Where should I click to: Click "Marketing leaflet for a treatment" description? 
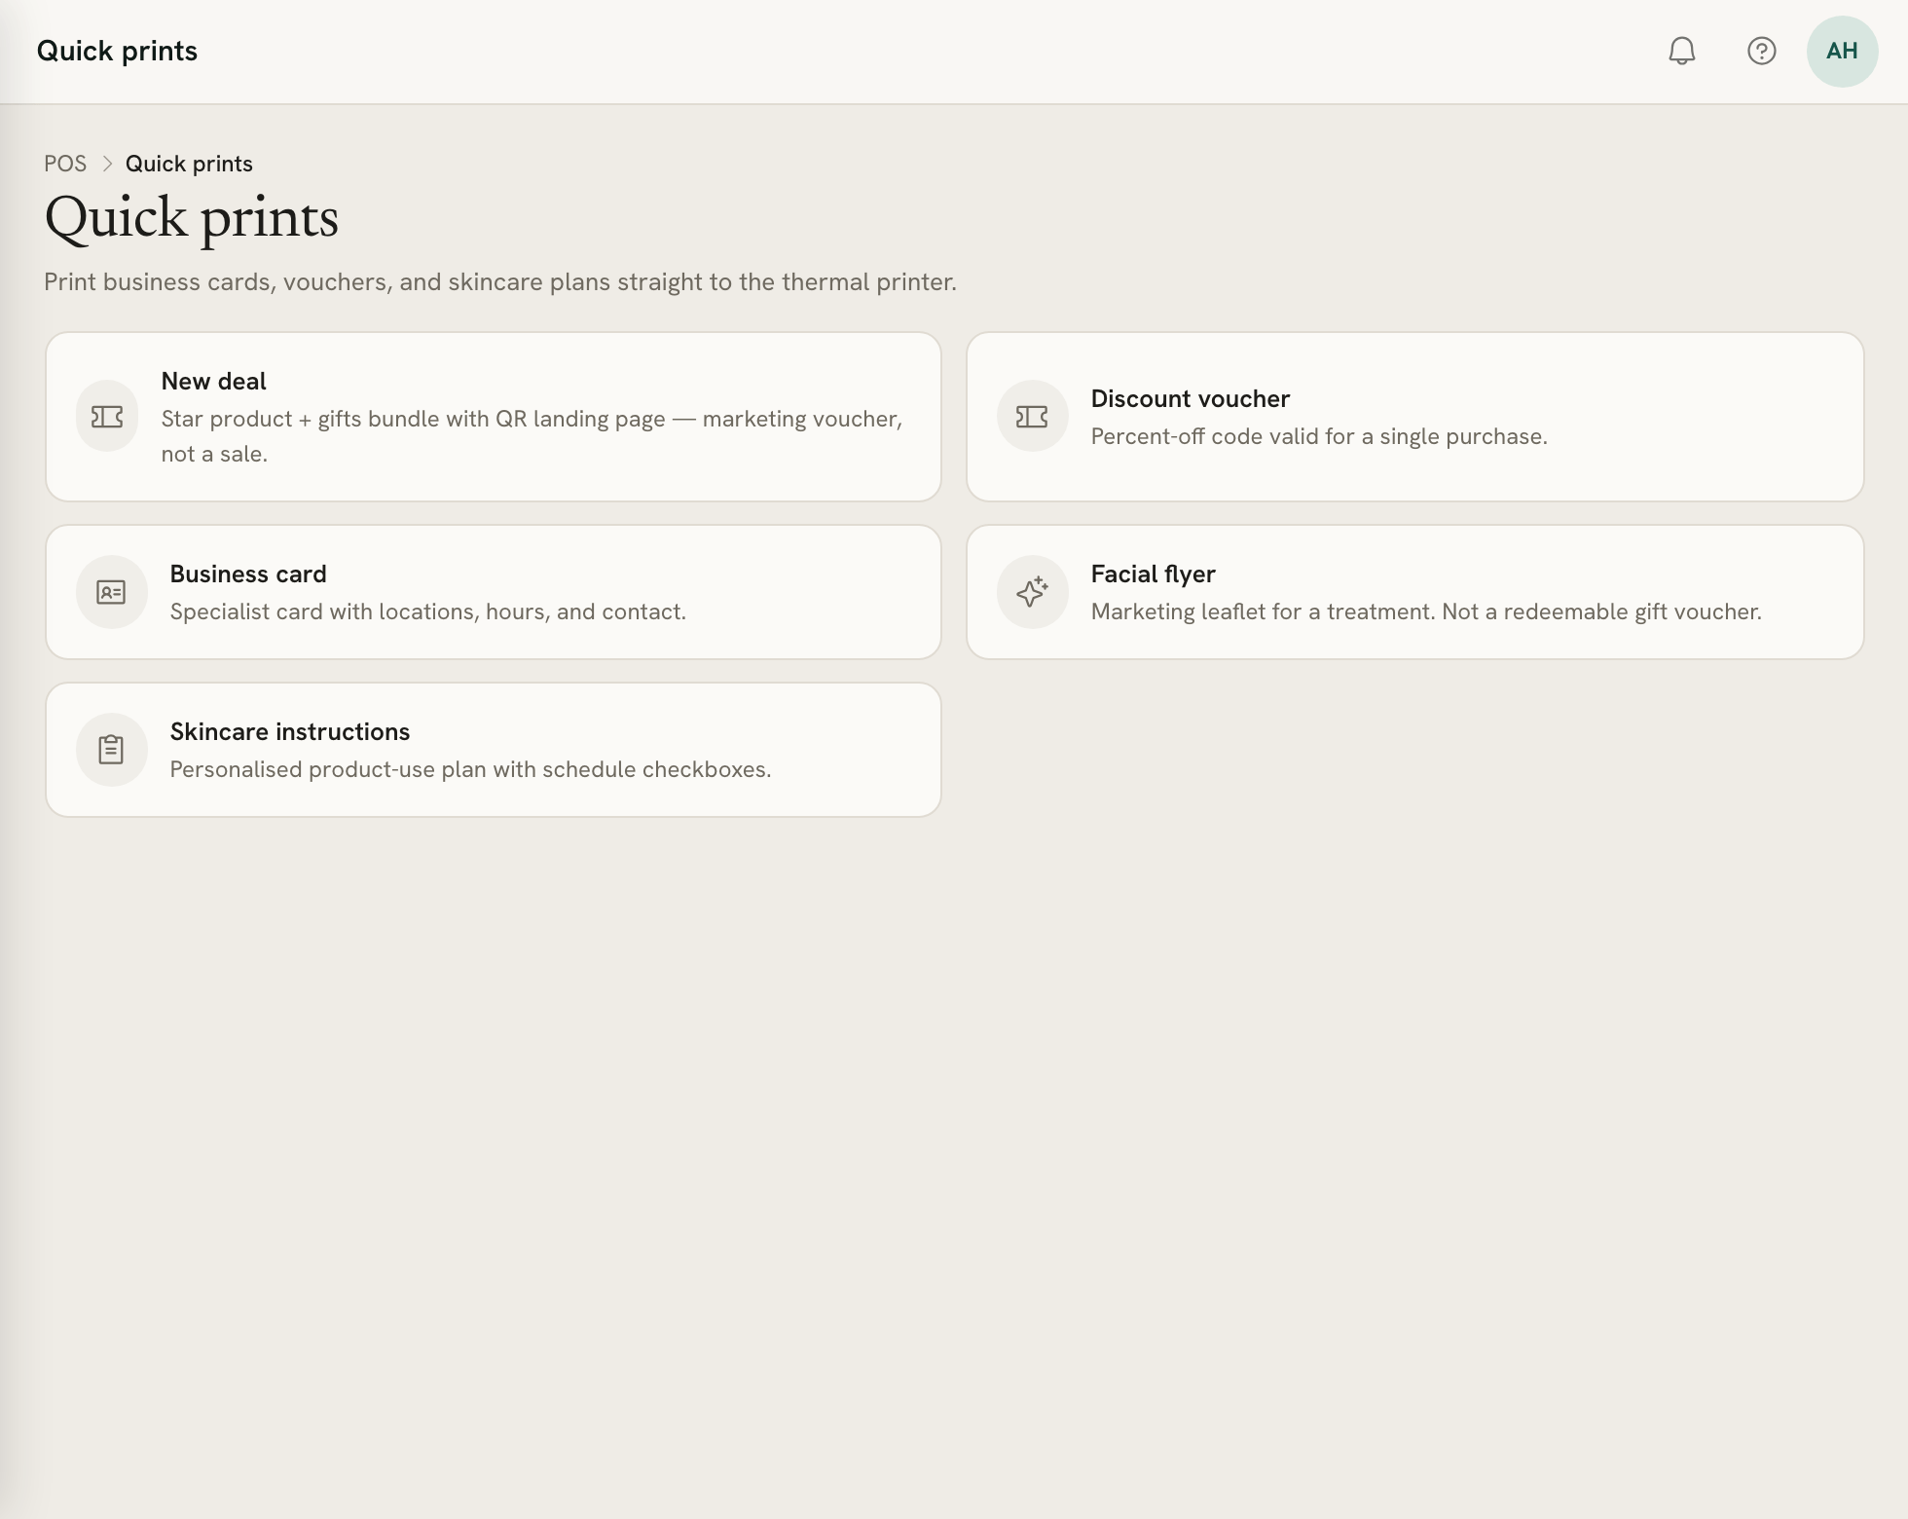coord(1426,611)
